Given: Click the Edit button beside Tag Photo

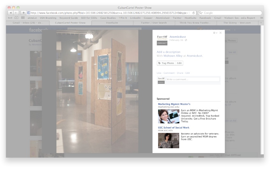Looking at the screenshot, I should pos(180,63).
